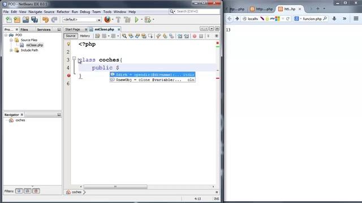
Task: Open the Debug menu
Action: (x=85, y=12)
